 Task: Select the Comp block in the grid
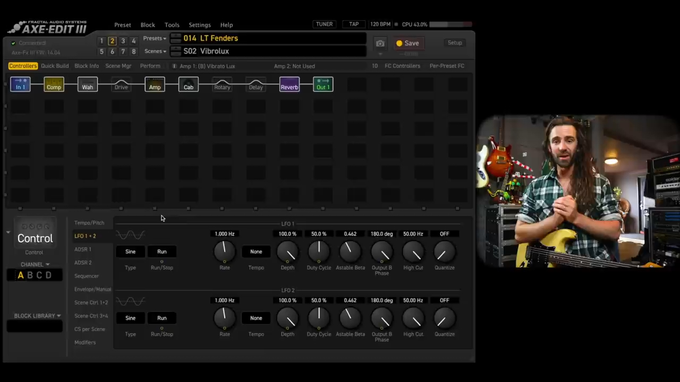54,84
